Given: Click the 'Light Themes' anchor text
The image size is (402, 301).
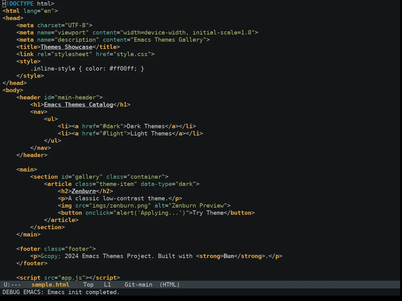Looking at the screenshot, I should point(151,134).
